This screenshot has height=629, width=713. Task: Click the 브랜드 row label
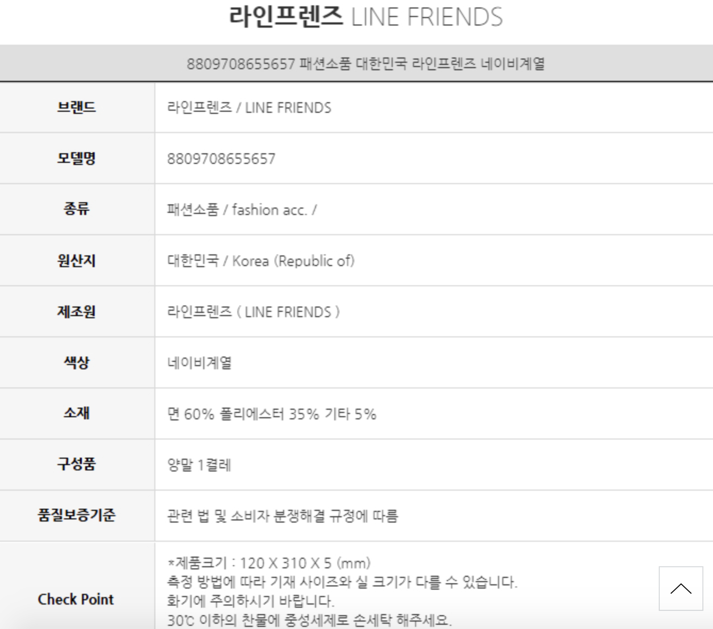coord(77,107)
